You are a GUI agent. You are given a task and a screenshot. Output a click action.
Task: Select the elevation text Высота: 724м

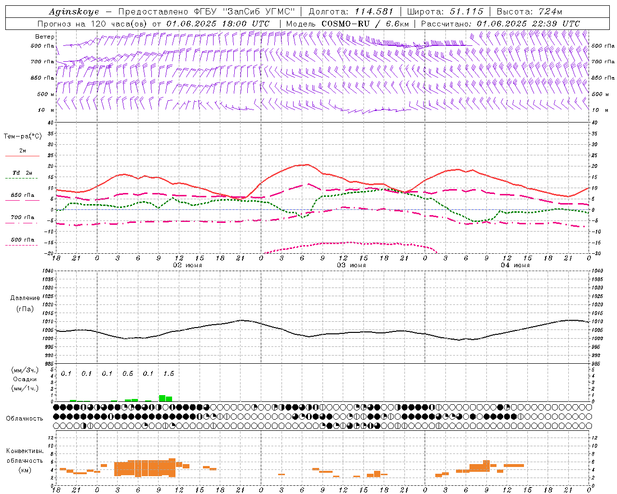529,12
